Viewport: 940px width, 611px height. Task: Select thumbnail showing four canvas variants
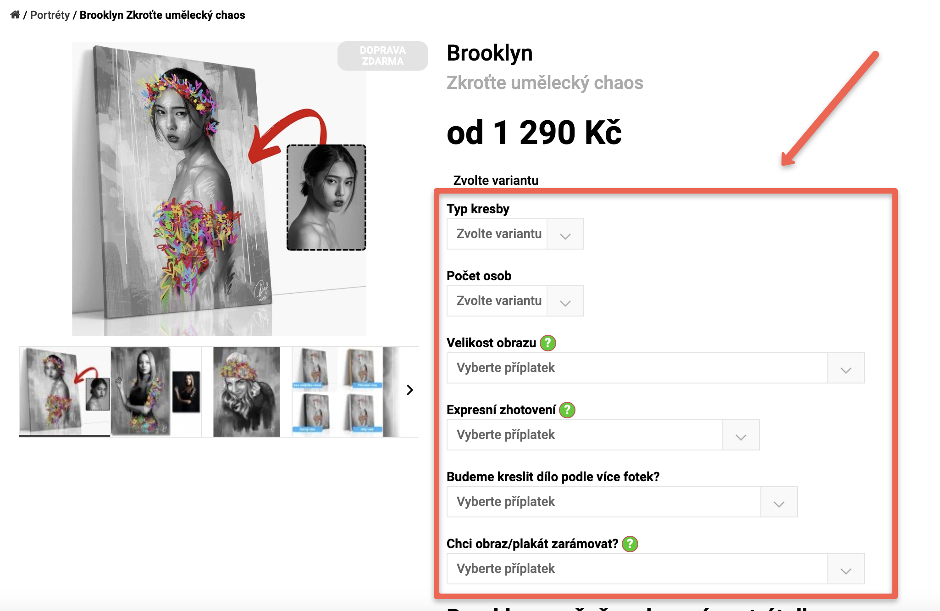click(x=337, y=391)
